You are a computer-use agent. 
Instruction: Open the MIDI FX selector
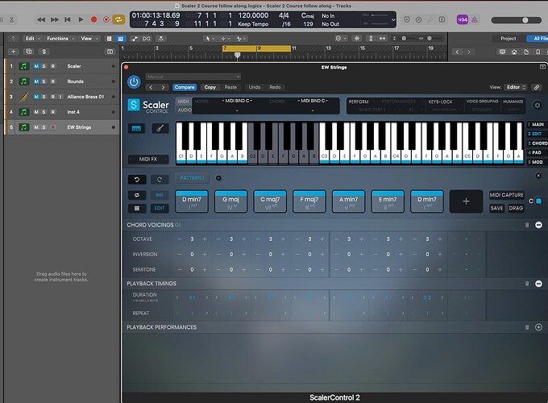148,160
